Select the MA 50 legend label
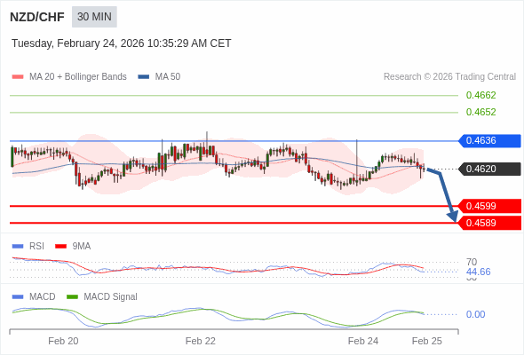This screenshot has height=355, width=524. [x=168, y=77]
